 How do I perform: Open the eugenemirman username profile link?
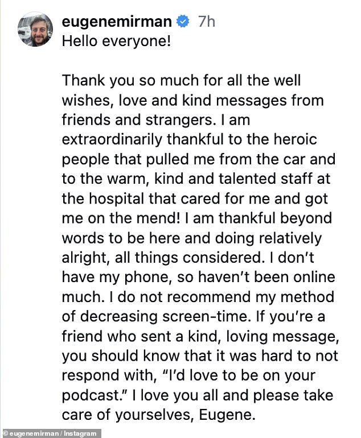116,22
